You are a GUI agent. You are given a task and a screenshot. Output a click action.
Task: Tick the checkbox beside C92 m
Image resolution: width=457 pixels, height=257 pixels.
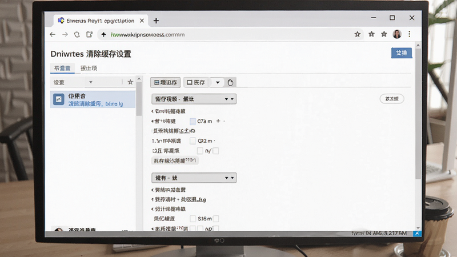(193, 140)
